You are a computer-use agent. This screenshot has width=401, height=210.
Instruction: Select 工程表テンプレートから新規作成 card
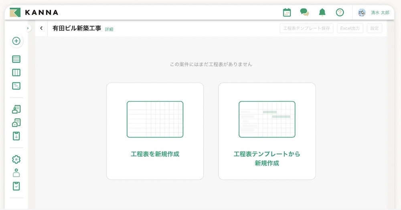point(267,131)
